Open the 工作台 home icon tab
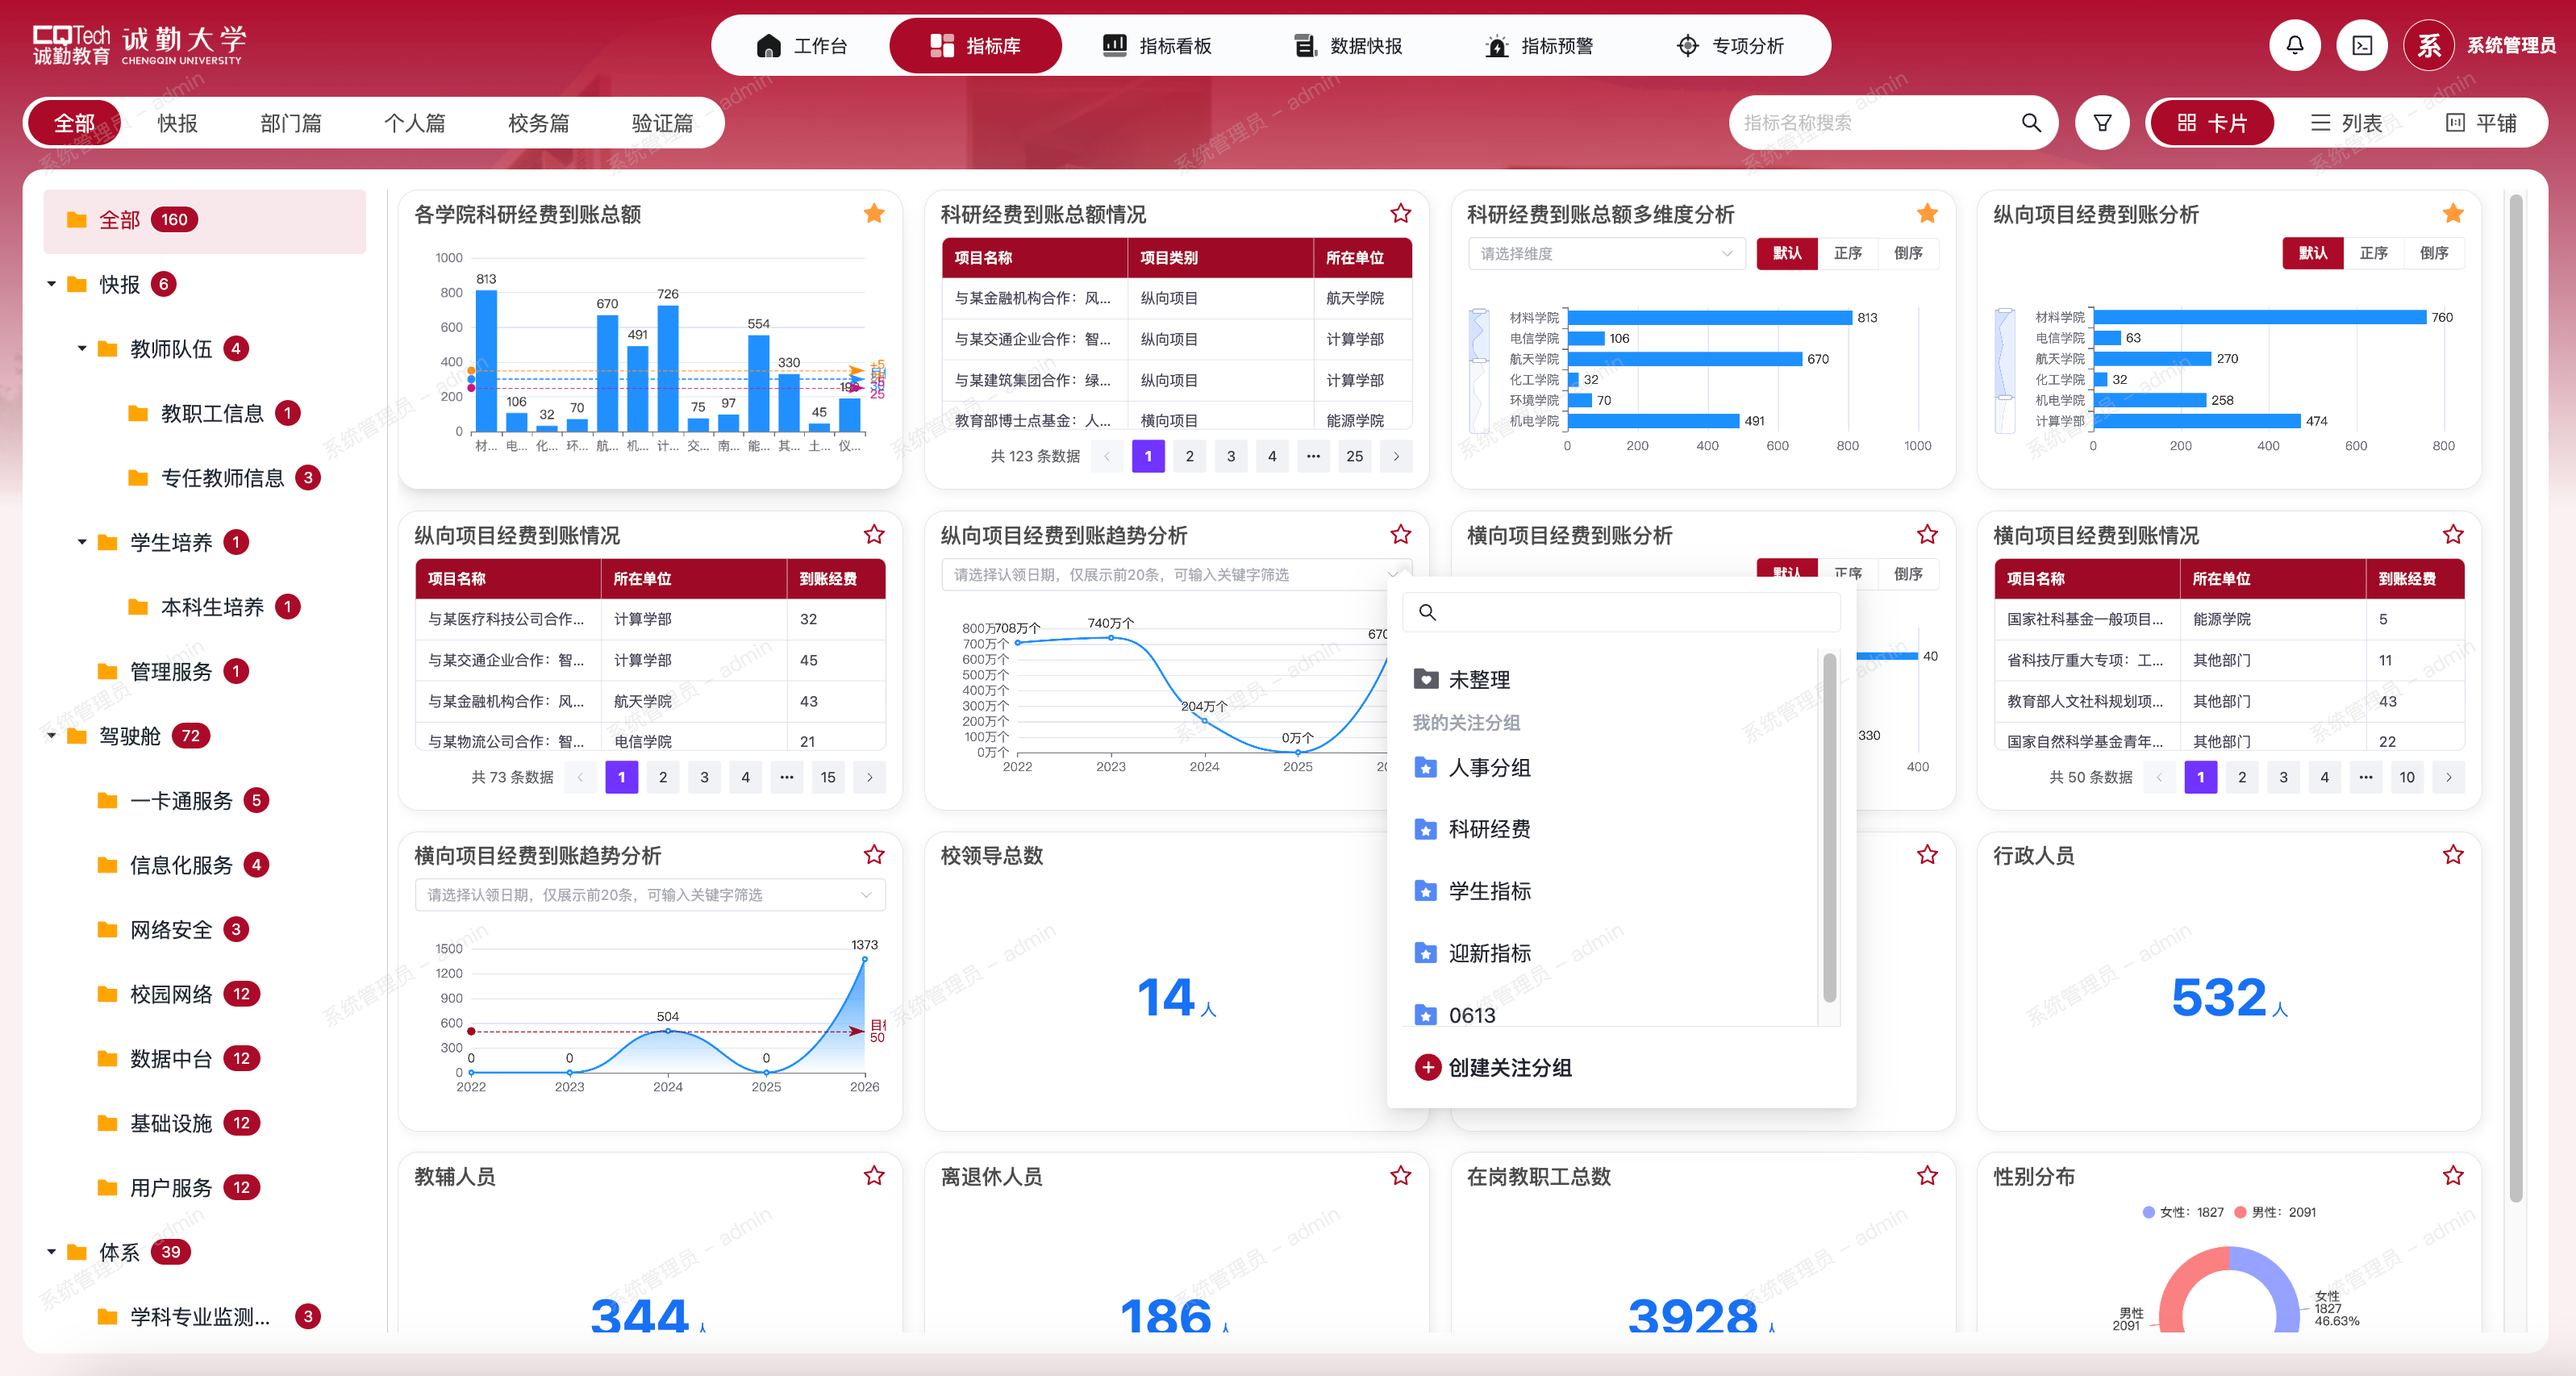This screenshot has width=2576, height=1376. pyautogui.click(x=802, y=45)
